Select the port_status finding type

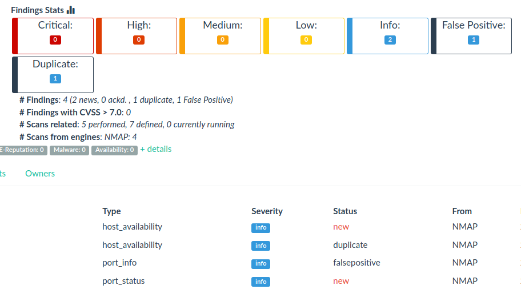point(123,281)
